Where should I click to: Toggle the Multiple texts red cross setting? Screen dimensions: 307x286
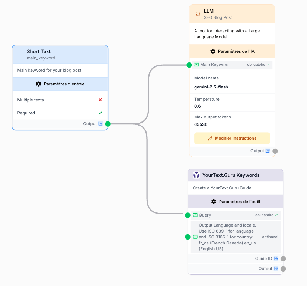click(100, 100)
